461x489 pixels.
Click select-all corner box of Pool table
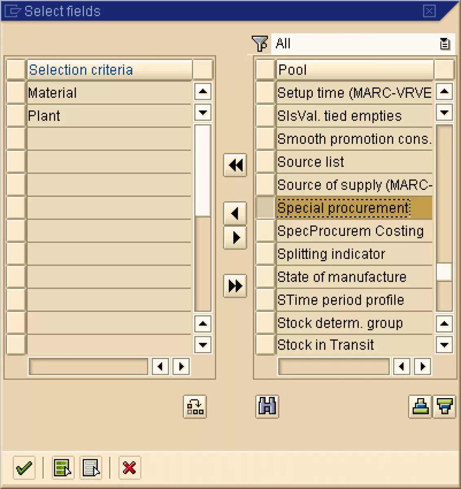coord(266,70)
